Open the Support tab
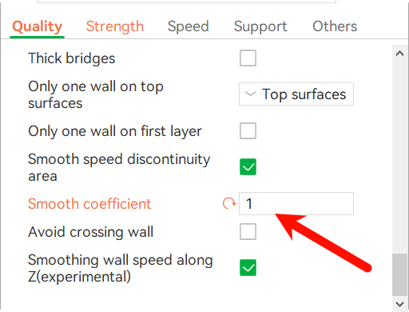The image size is (409, 312). (260, 26)
